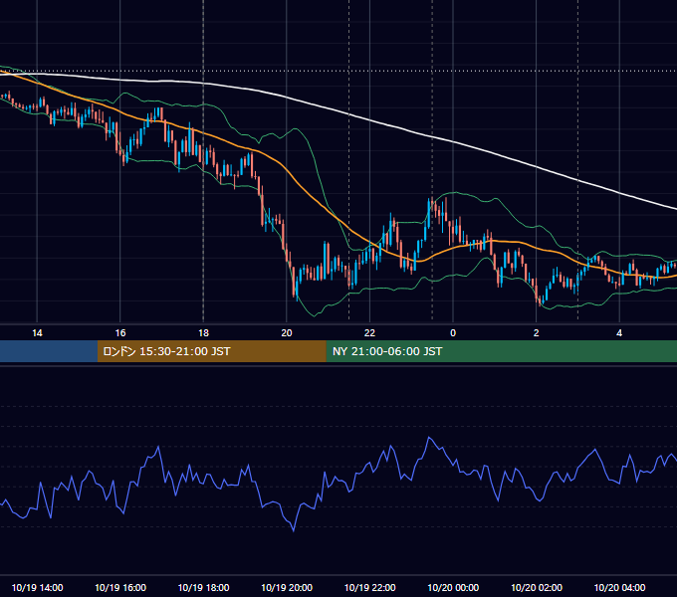
Task: Click the 4 hour axis label
Action: (619, 333)
